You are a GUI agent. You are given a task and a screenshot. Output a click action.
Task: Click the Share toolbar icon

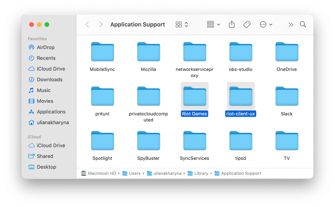tap(232, 24)
